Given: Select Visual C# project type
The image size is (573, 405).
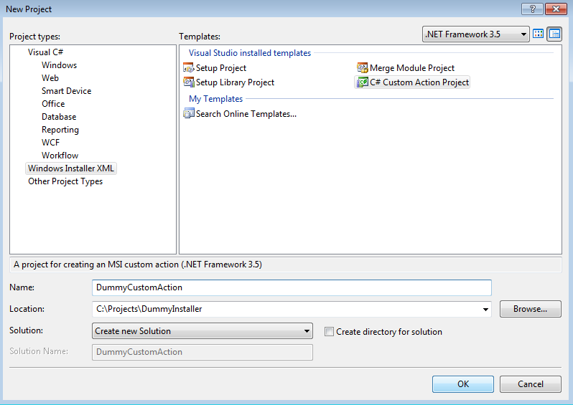Looking at the screenshot, I should [x=45, y=52].
